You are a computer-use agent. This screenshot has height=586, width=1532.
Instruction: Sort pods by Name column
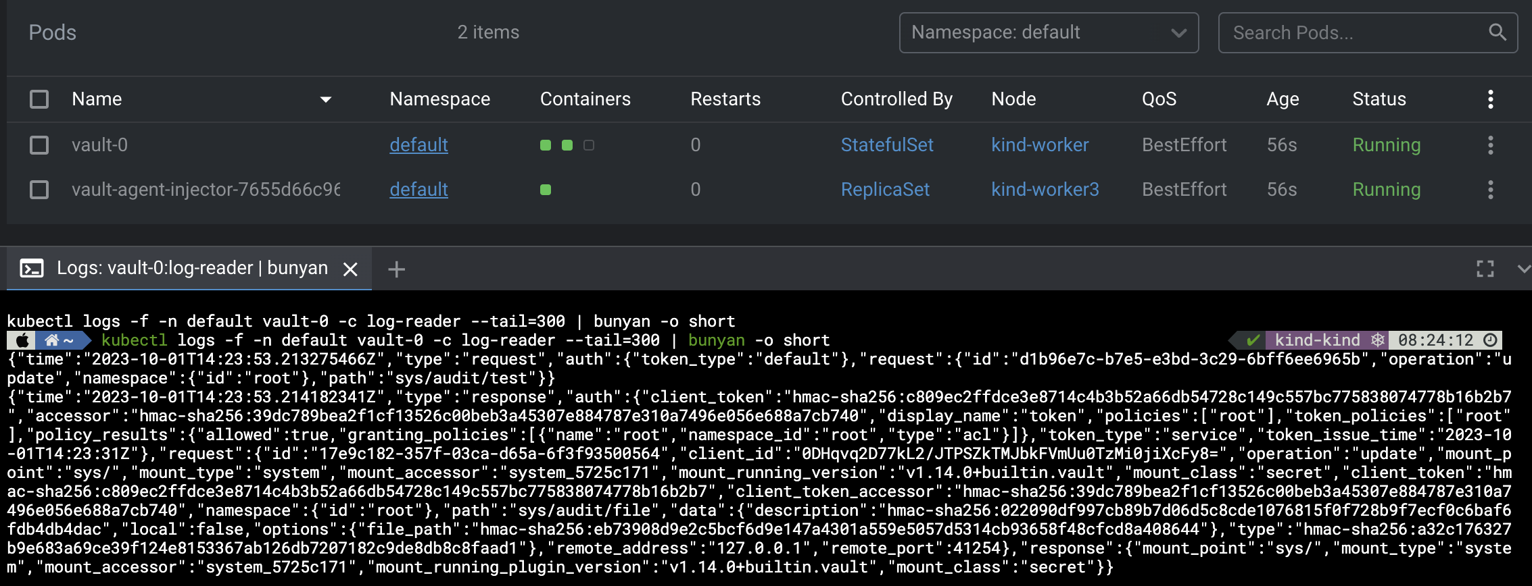point(97,99)
